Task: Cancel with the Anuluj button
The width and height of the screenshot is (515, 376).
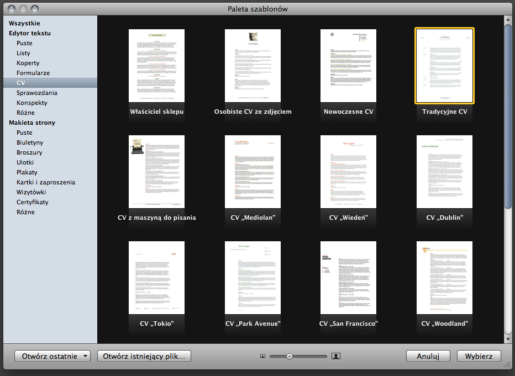Action: click(428, 356)
